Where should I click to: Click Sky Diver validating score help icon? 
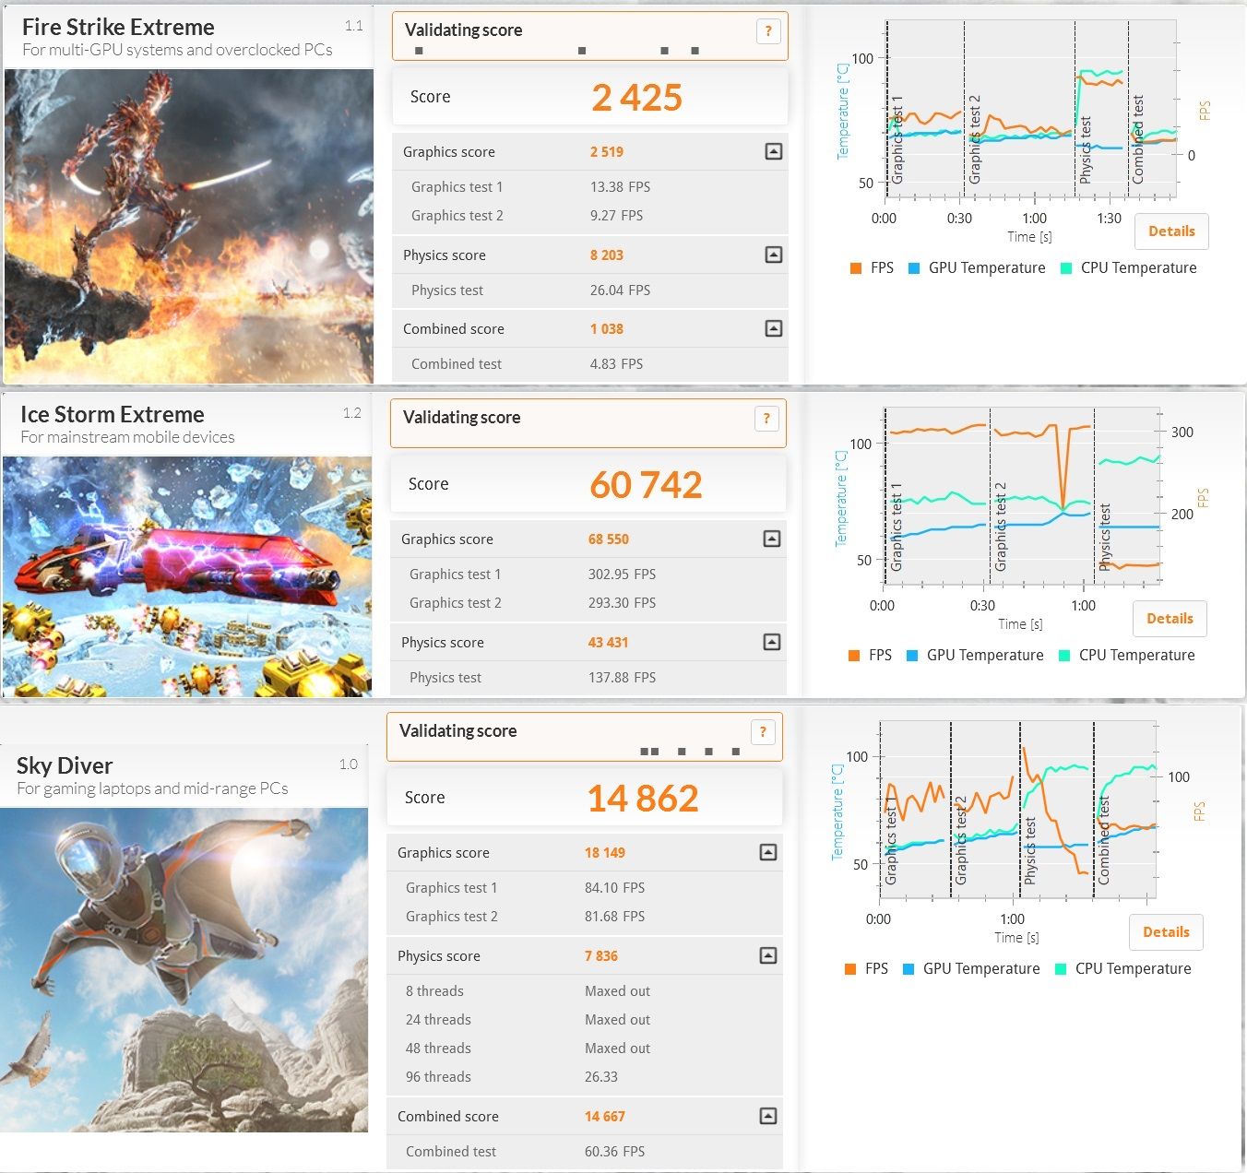tap(763, 732)
